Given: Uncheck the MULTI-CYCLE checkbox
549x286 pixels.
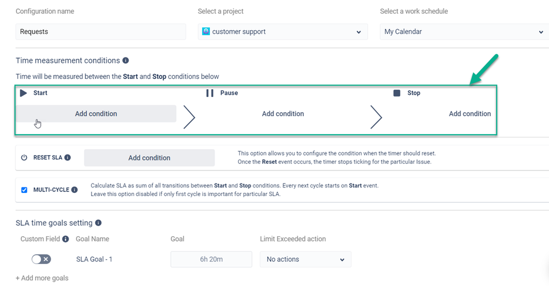Looking at the screenshot, I should (x=24, y=190).
